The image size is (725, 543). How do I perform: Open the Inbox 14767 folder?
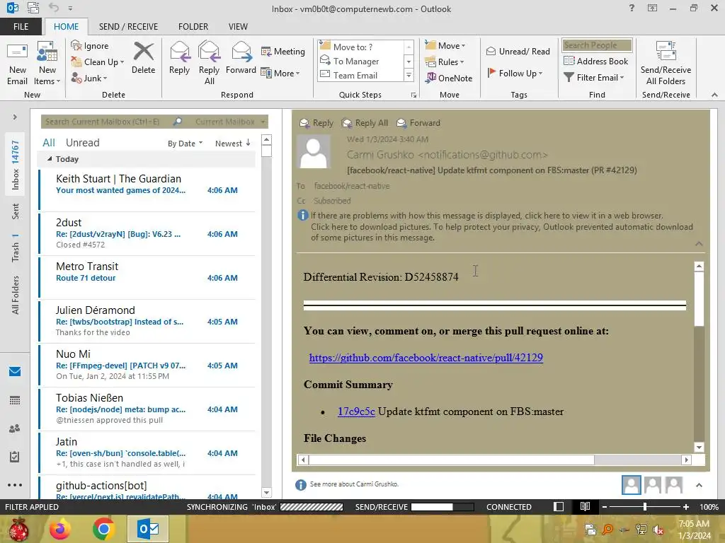[x=16, y=165]
